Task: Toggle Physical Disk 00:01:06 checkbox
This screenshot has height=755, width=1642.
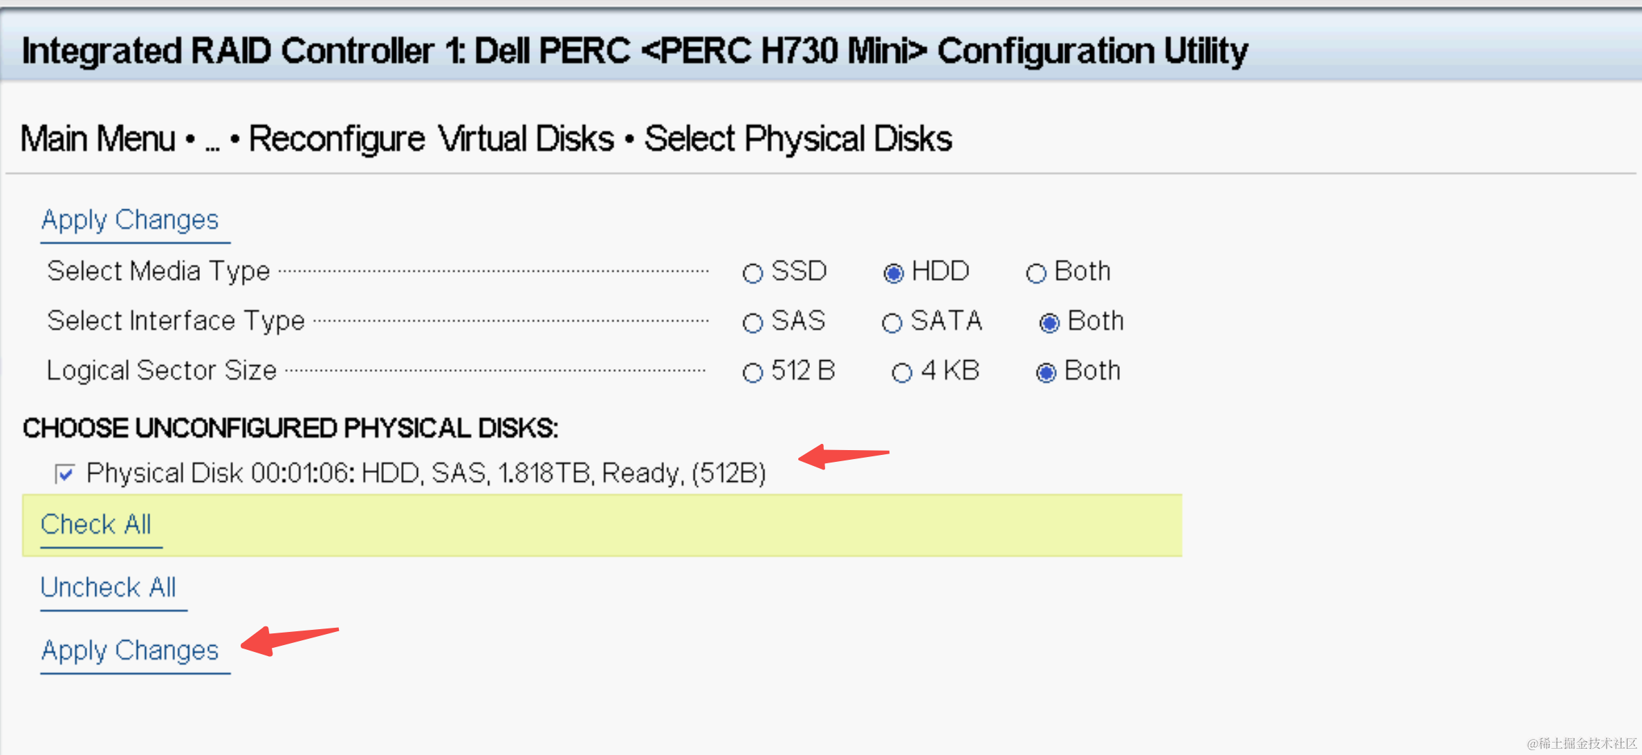Action: (x=64, y=474)
